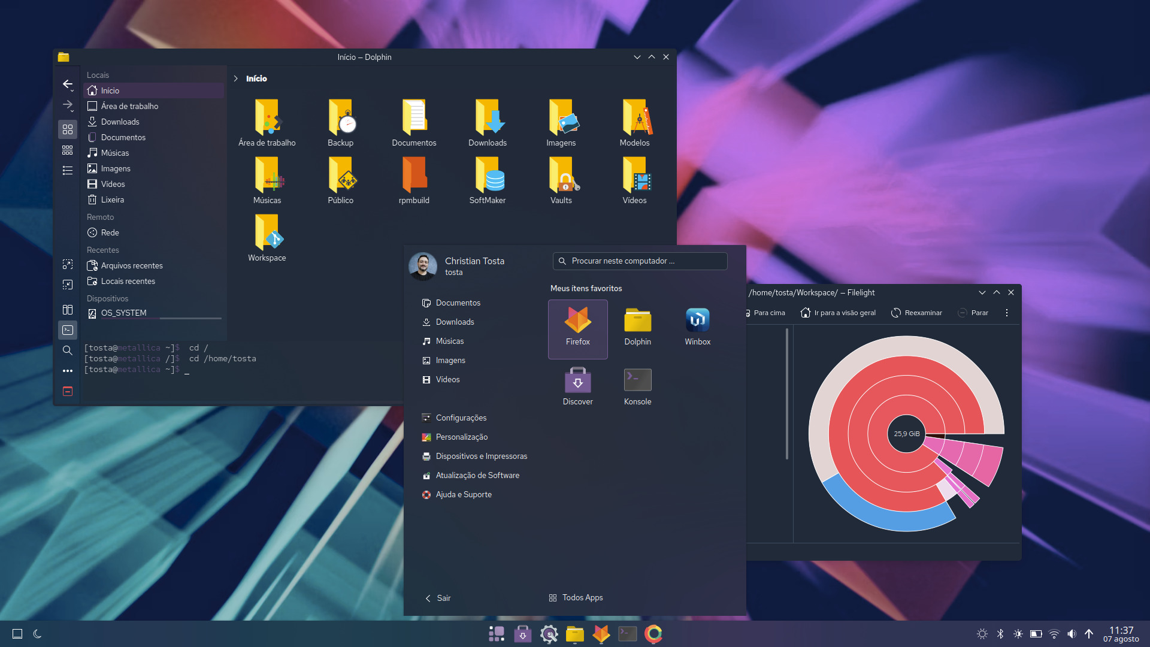Click the 25,9 GiB center of Filelight chart

point(907,434)
